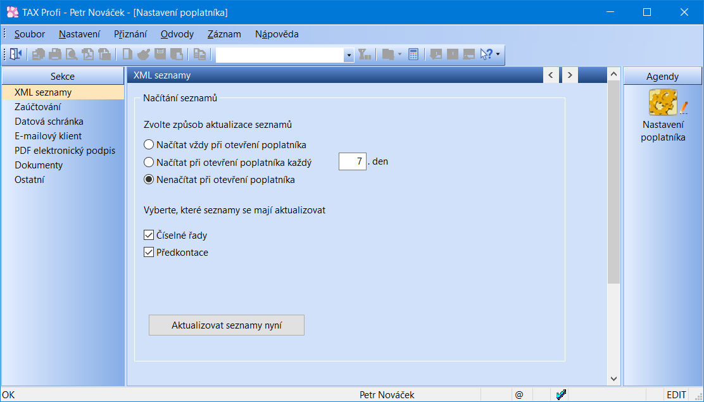Click the Agendy panel header
Image resolution: width=704 pixels, height=402 pixels.
(662, 77)
